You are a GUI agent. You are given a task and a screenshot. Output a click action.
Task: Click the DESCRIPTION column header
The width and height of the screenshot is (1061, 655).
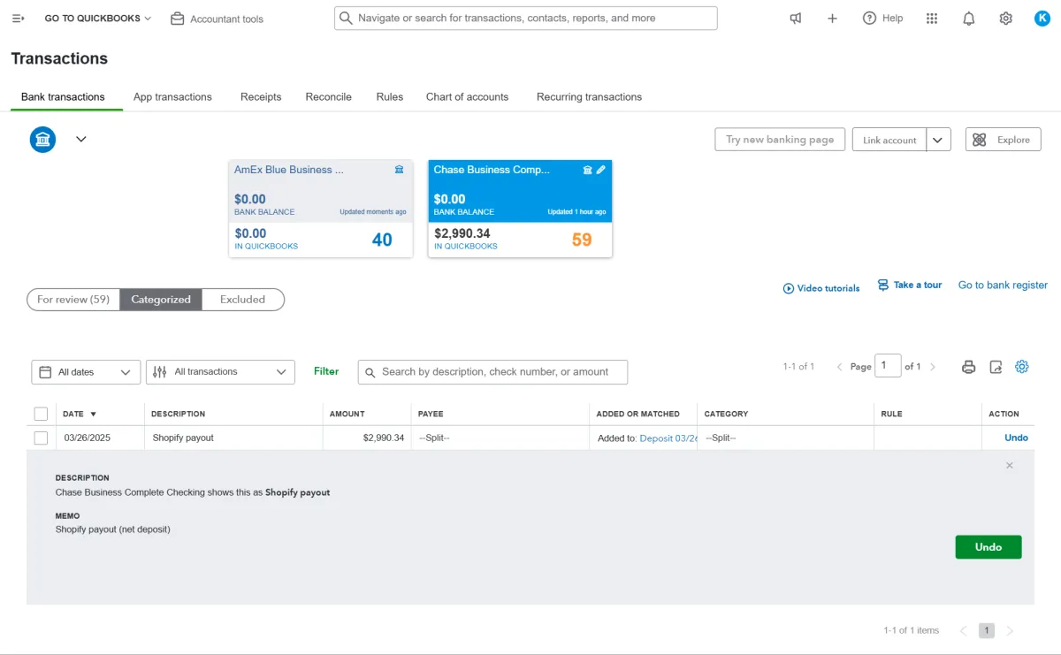[179, 414]
